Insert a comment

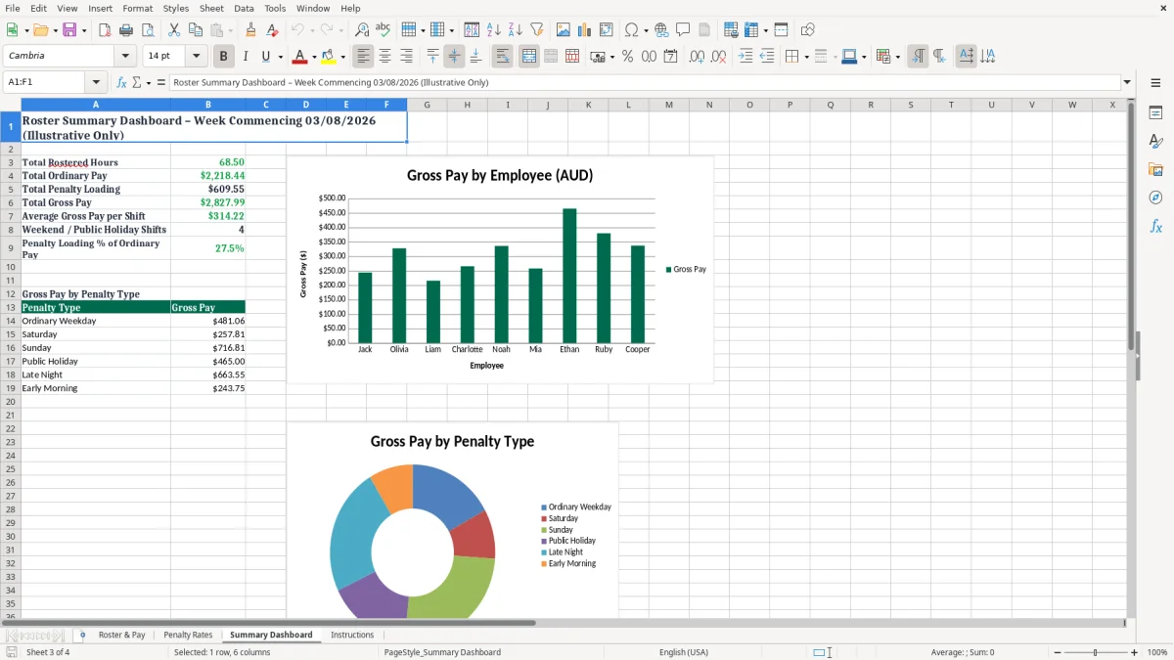click(x=683, y=30)
